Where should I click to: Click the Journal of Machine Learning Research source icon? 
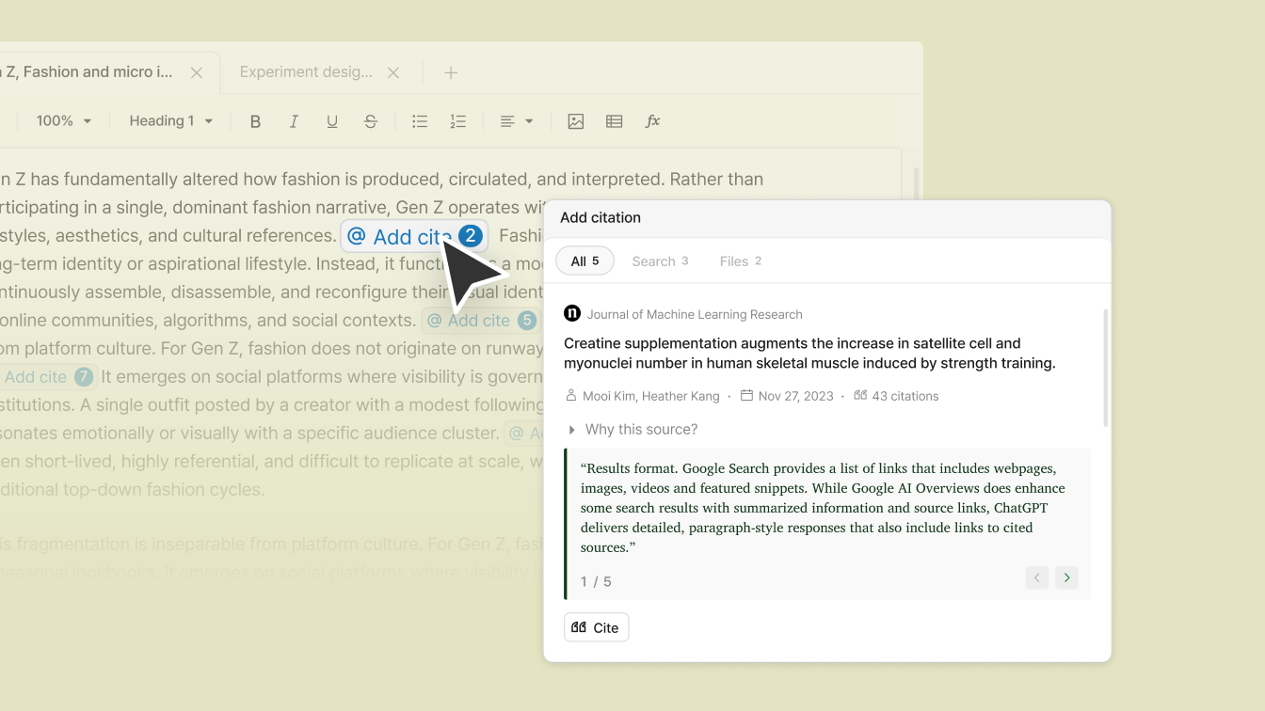point(572,313)
